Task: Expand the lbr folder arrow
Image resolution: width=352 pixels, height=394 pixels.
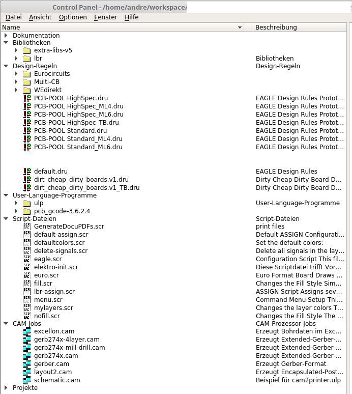Action: pos(16,59)
